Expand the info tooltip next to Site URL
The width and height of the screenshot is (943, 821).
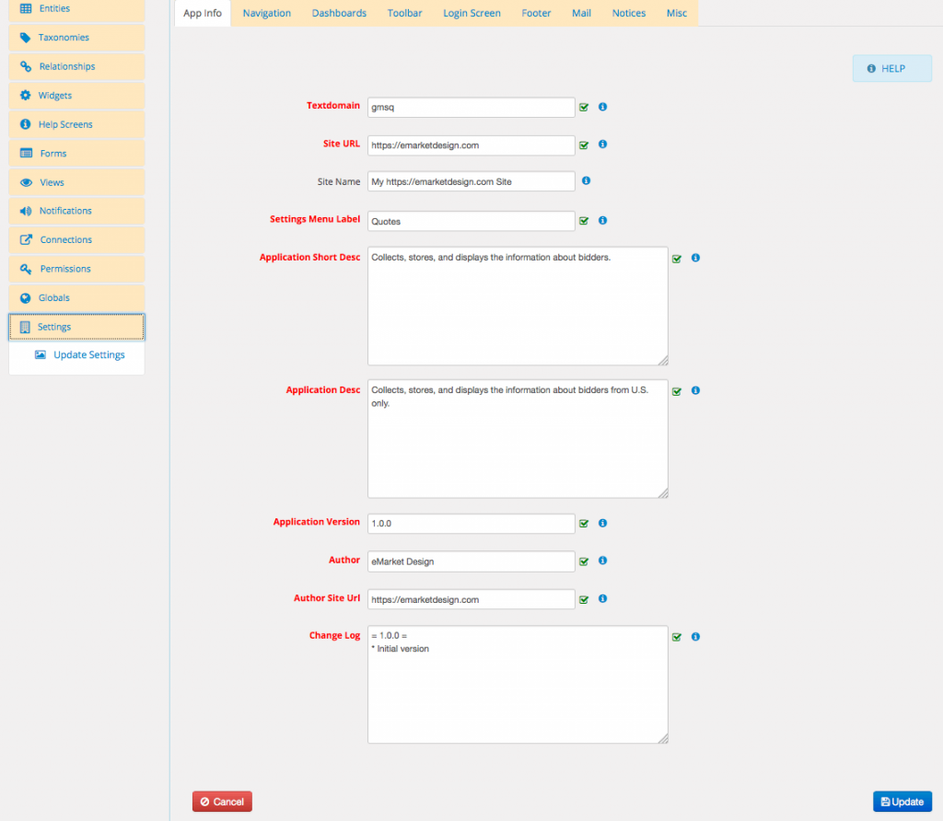[602, 145]
